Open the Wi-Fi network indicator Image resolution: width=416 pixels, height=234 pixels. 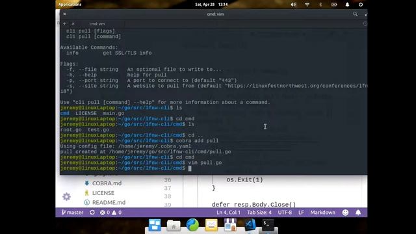pos(307,5)
